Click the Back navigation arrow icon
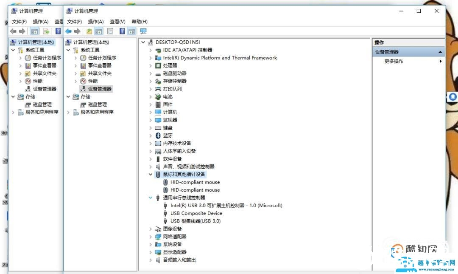Viewport: 458px width, 274px height. point(68,31)
